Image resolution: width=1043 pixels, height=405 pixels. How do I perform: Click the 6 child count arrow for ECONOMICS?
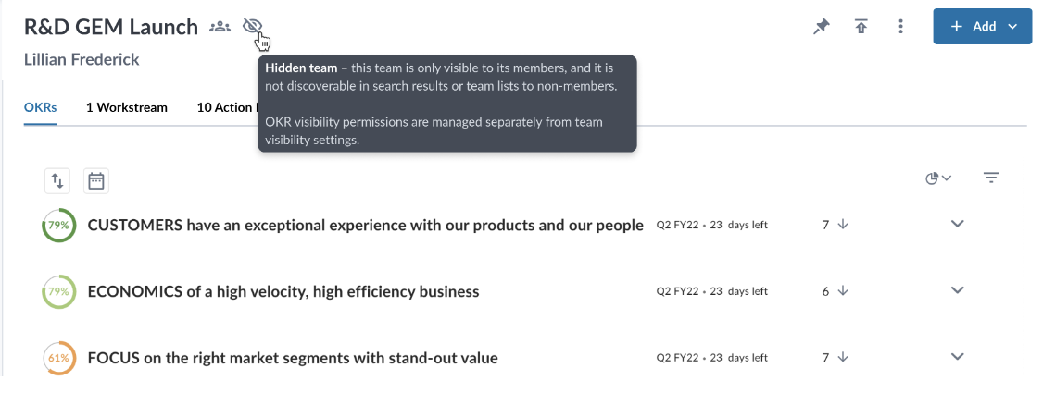[836, 290]
